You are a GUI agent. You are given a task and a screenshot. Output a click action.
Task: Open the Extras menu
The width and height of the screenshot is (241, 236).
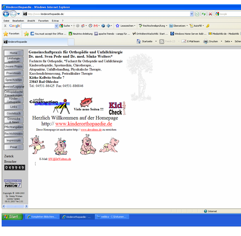point(55,20)
